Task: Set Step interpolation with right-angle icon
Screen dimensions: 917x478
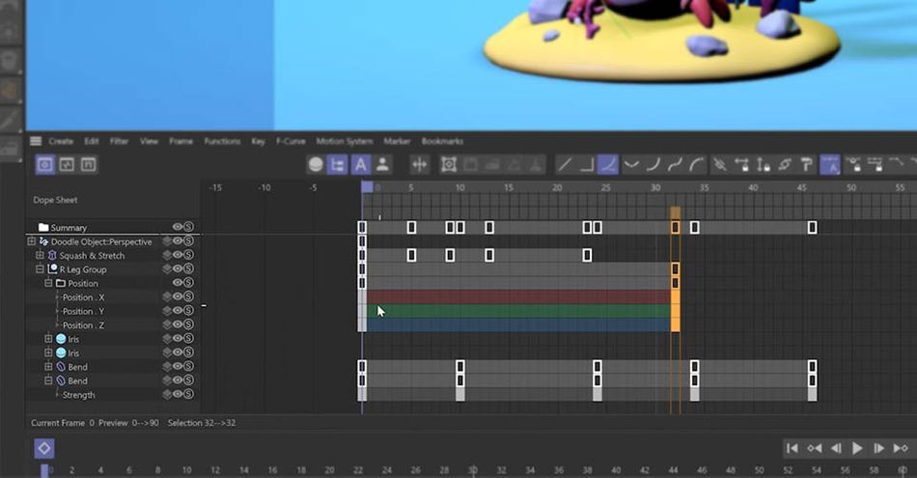Action: pyautogui.click(x=587, y=165)
